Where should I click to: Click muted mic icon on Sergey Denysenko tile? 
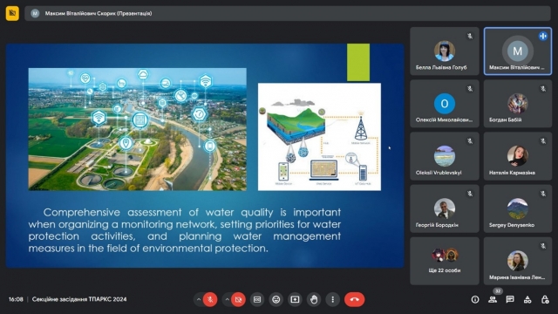click(543, 194)
